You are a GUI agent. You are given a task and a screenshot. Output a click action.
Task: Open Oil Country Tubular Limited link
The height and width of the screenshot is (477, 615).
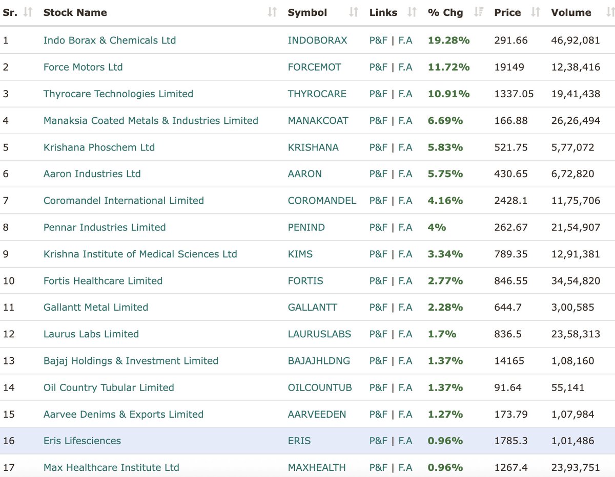pos(109,387)
